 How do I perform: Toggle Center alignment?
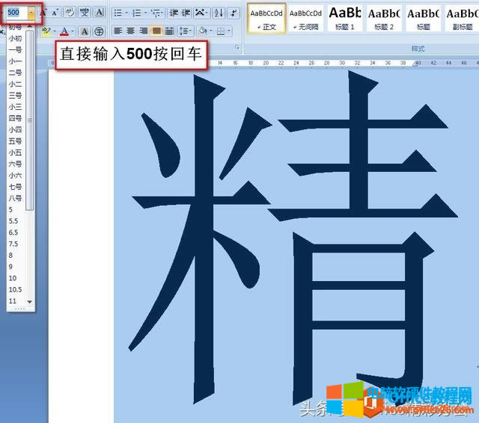129,31
